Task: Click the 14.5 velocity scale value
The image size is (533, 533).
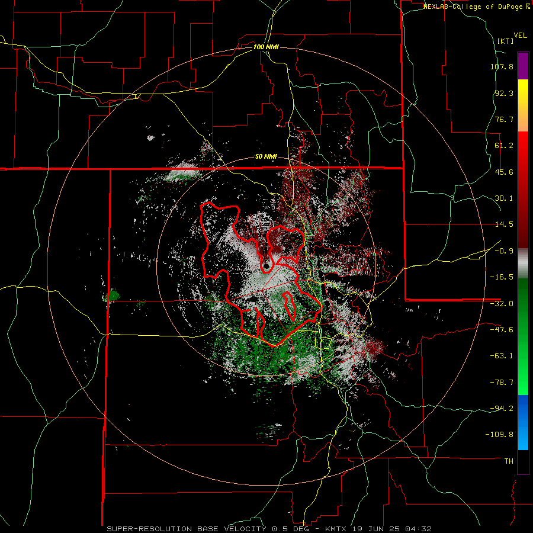Action: pyautogui.click(x=504, y=224)
